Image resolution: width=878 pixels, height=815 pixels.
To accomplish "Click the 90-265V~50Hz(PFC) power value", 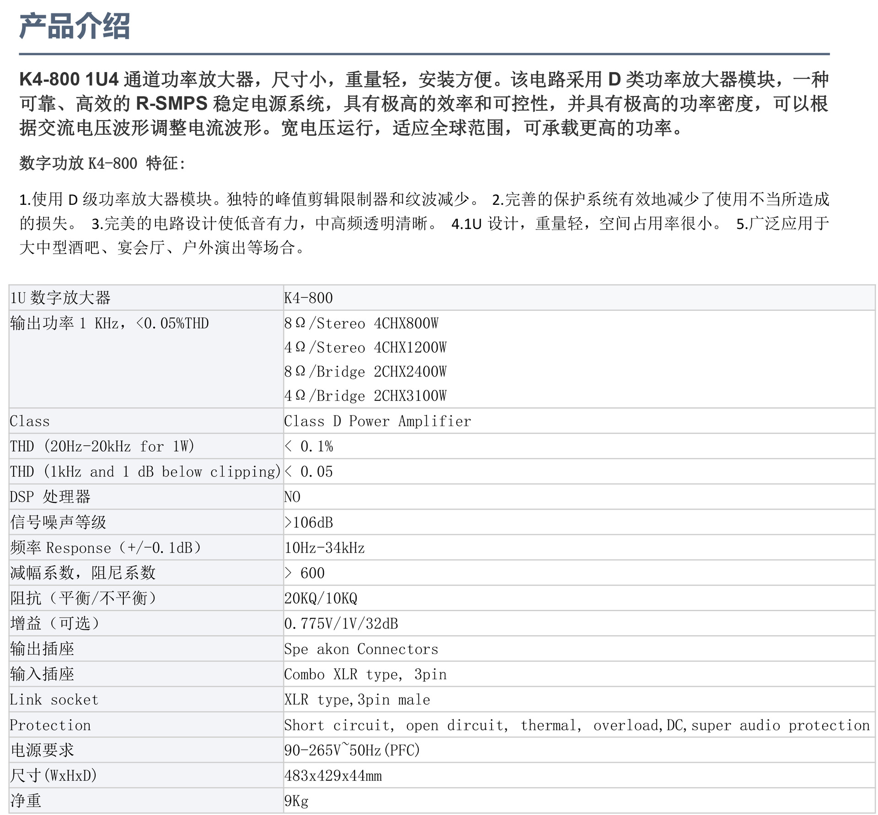I will pyautogui.click(x=352, y=750).
